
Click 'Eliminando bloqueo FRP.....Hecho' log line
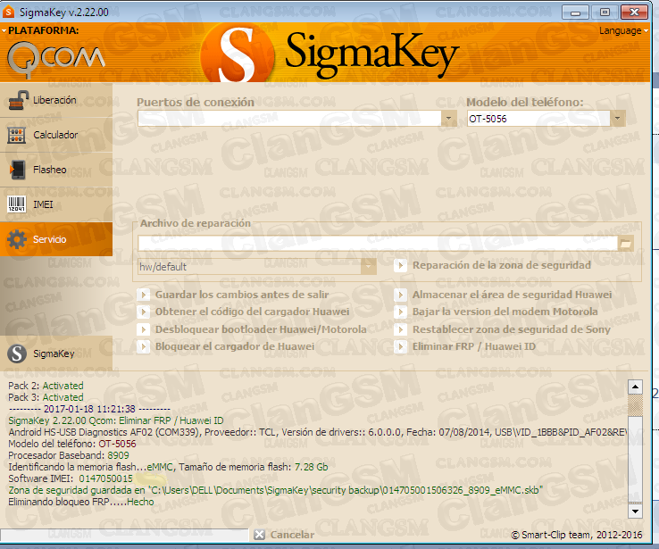pyautogui.click(x=81, y=502)
